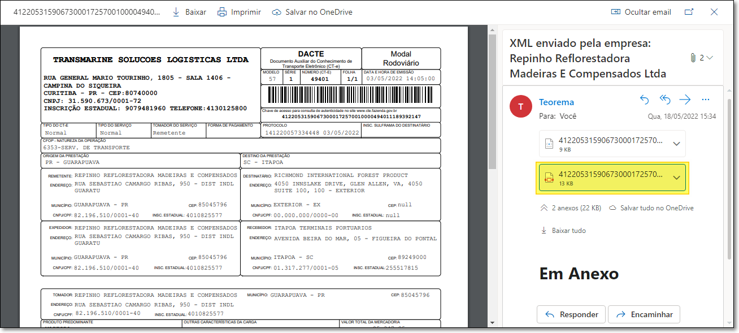Click the file name title in top bar
The height and width of the screenshot is (333, 739).
pyautogui.click(x=86, y=12)
